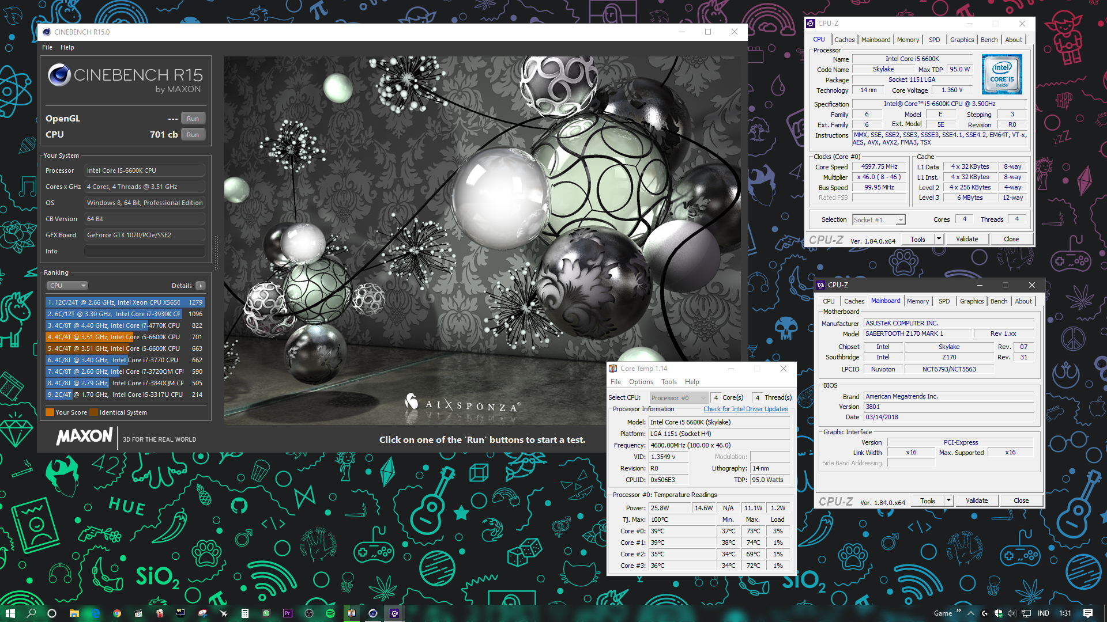Screen dimensions: 1107x622
Task: Open Tools menu in Core Temp
Action: (669, 382)
